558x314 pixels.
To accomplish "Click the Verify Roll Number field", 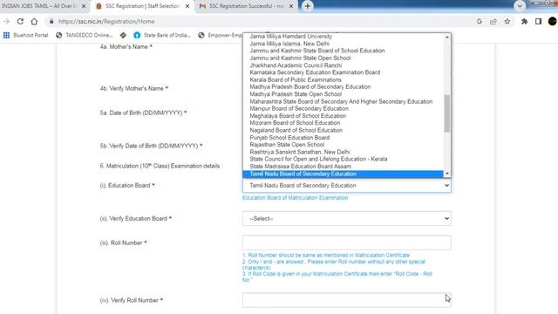I will 347,300.
